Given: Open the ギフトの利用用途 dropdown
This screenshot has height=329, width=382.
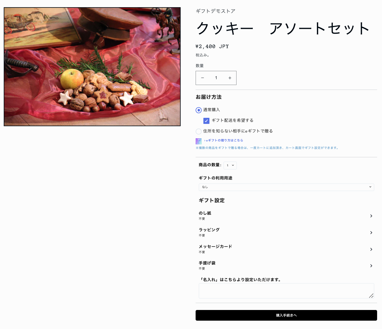Looking at the screenshot, I should pyautogui.click(x=286, y=187).
